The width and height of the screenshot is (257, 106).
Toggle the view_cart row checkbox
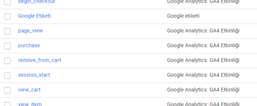7,90
